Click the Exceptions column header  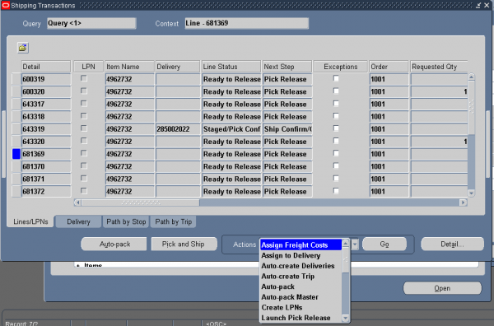click(x=341, y=67)
